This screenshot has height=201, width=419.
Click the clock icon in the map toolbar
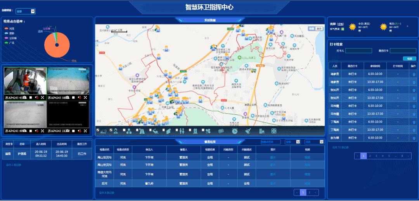[x=235, y=131]
